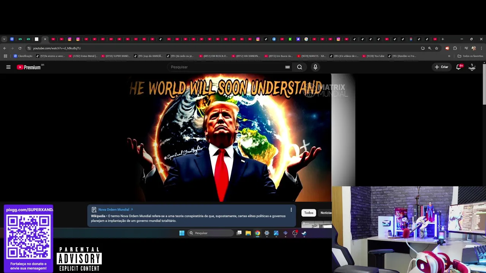486x273 pixels.
Task: Select the Notícias filter chip
Action: pyautogui.click(x=326, y=213)
